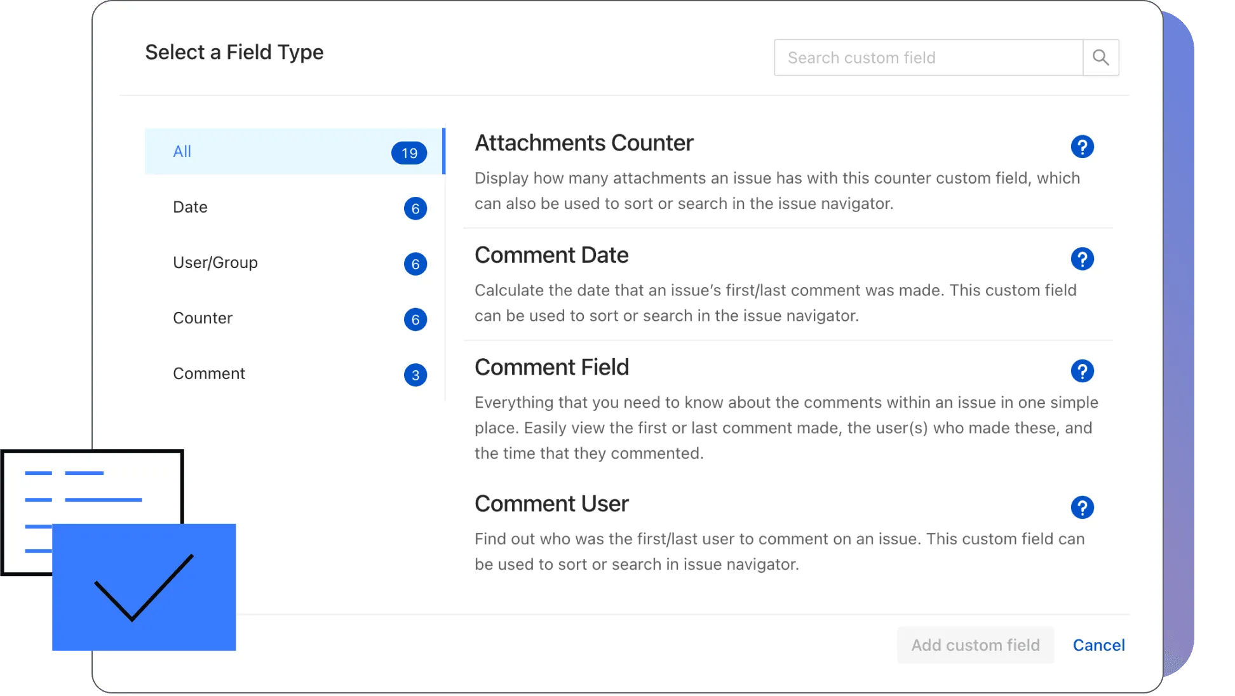Screen dimensions: 1235x696
Task: Switch to the Date category
Action: click(x=190, y=207)
